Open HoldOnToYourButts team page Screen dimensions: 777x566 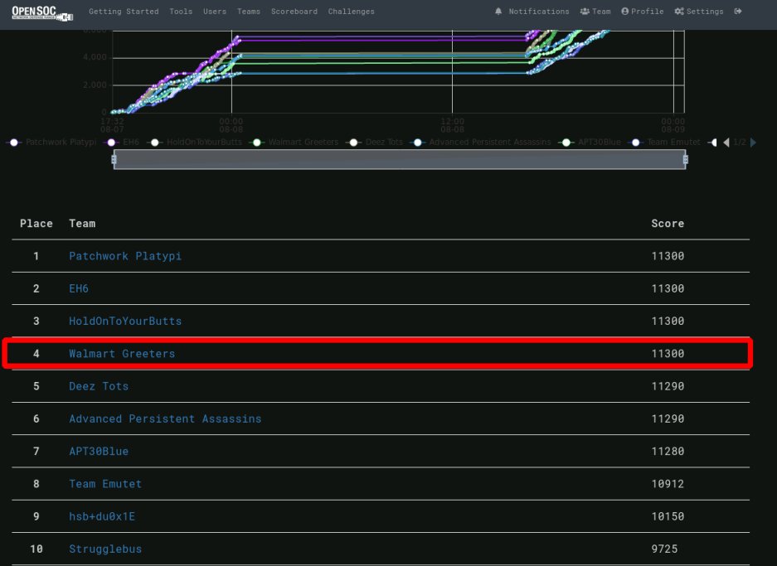[125, 321]
